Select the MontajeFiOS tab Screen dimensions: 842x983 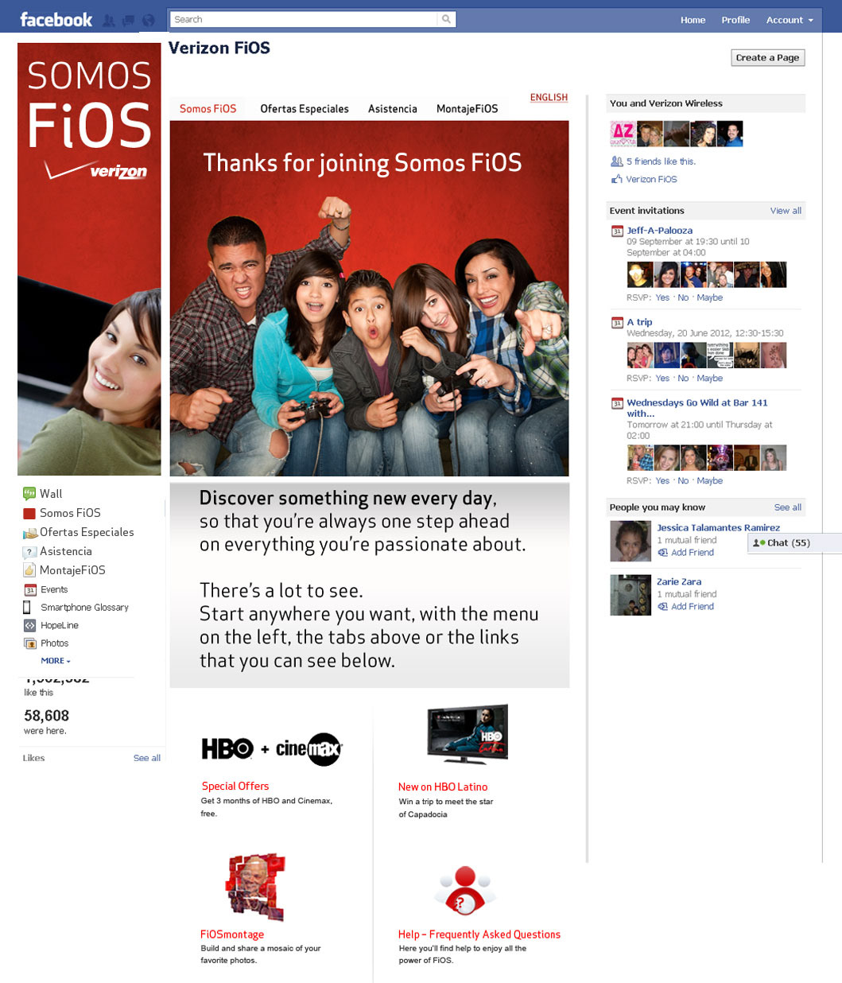tap(468, 109)
